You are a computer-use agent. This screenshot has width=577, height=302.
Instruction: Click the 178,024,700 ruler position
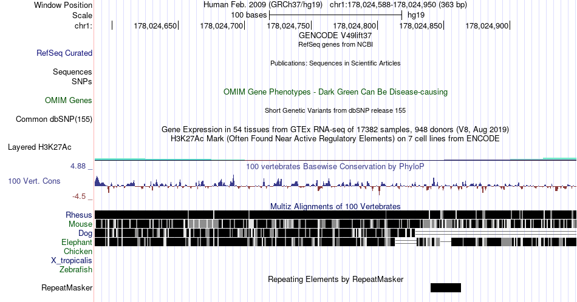tap(222, 25)
